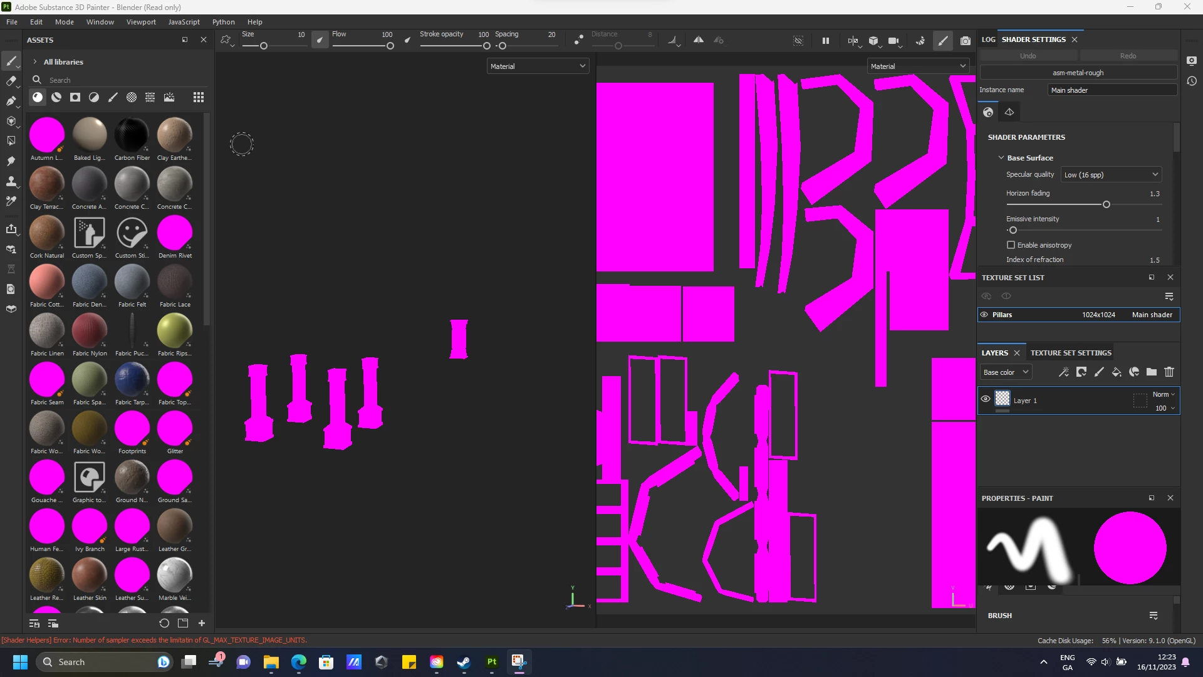Open the Specular quality dropdown
This screenshot has width=1203, height=677.
(1111, 175)
